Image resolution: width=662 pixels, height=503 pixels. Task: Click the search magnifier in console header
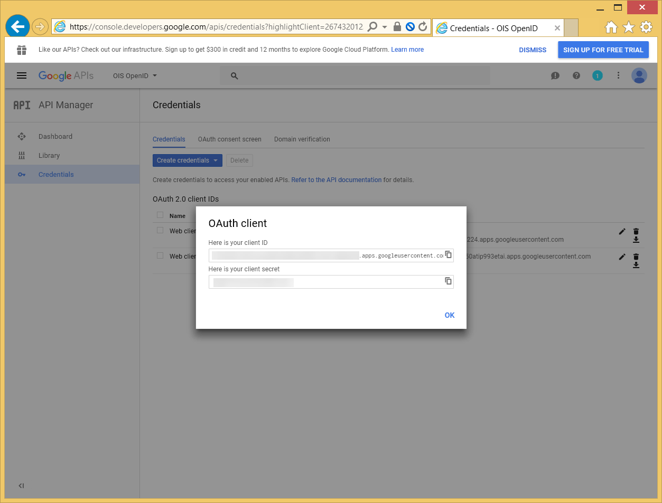tap(235, 76)
